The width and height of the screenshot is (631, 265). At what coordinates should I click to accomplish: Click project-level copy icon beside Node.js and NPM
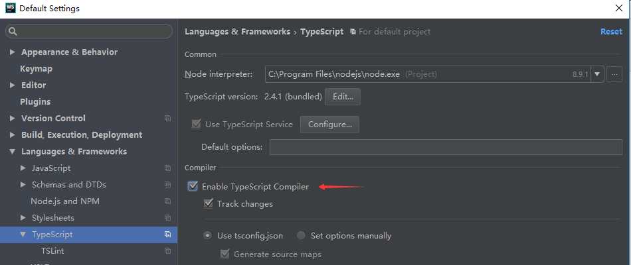click(x=168, y=201)
